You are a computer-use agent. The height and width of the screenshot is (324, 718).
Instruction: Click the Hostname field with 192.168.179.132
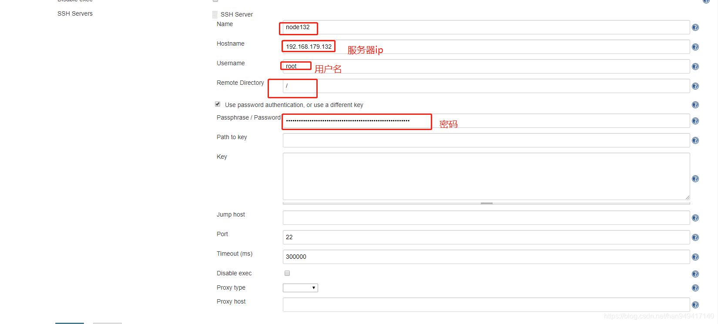pos(486,47)
